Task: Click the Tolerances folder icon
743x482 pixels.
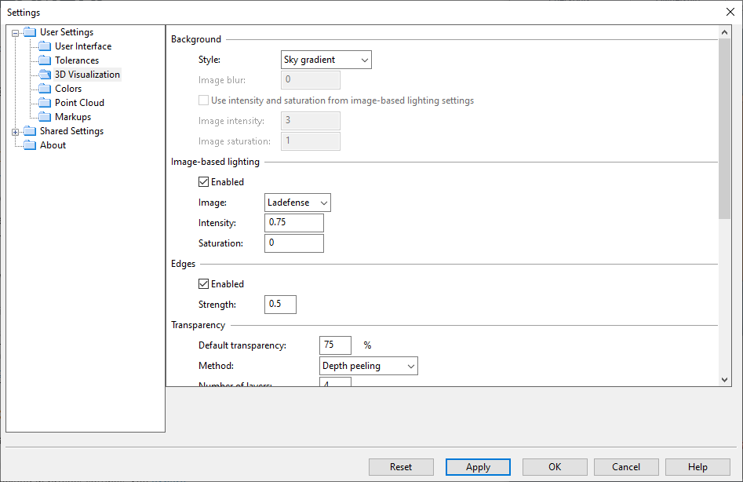Action: click(x=45, y=60)
